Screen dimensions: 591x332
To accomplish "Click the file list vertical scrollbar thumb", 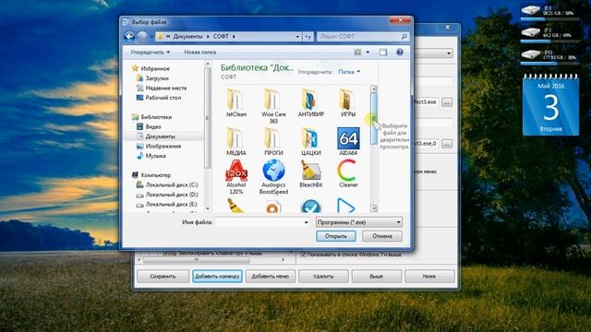I will click(x=373, y=119).
